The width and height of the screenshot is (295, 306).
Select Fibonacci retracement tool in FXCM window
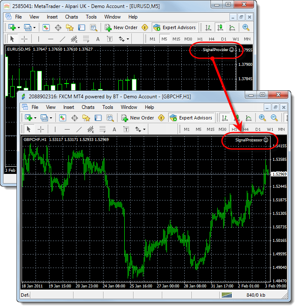click(103, 129)
